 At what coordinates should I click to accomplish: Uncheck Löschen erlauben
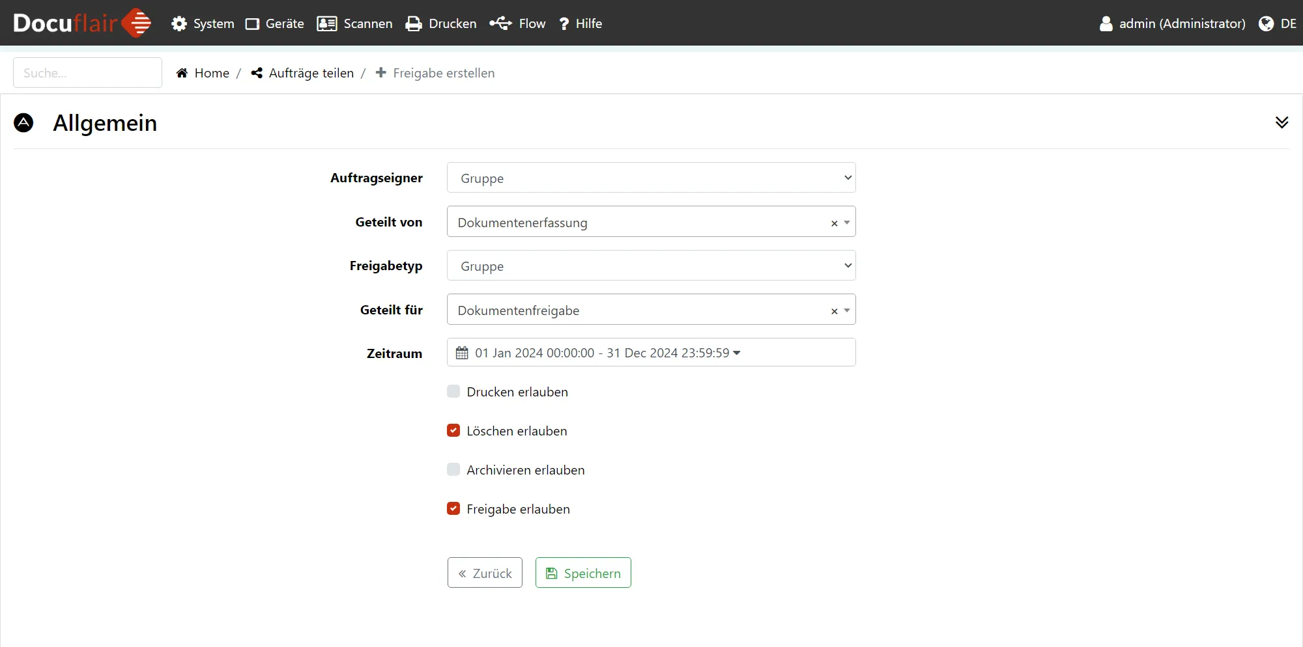pos(453,430)
